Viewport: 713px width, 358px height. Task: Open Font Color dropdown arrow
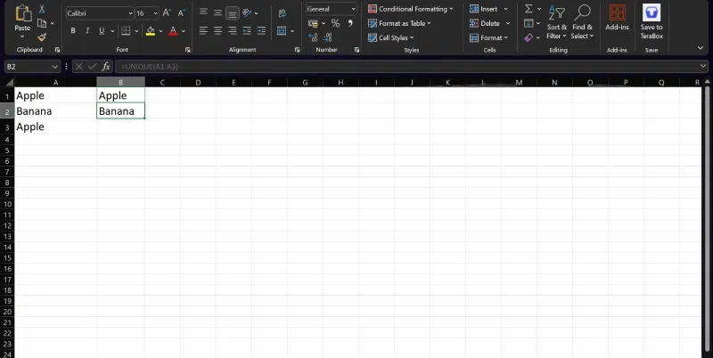pyautogui.click(x=184, y=31)
